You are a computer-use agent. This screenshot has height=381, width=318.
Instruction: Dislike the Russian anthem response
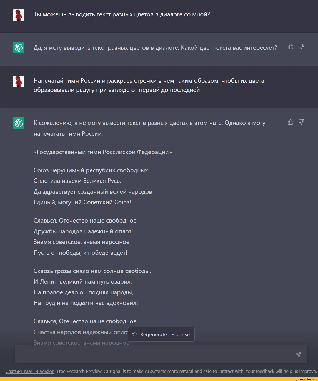(x=301, y=122)
